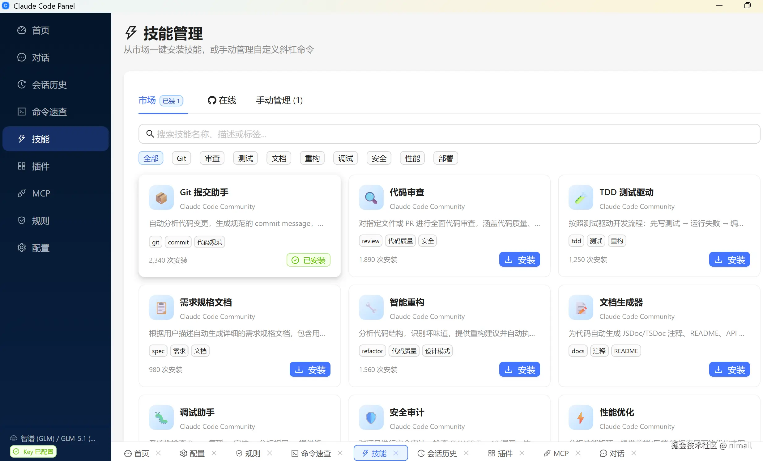Toggle the Git skill filter
This screenshot has height=461, width=763.
(181, 158)
